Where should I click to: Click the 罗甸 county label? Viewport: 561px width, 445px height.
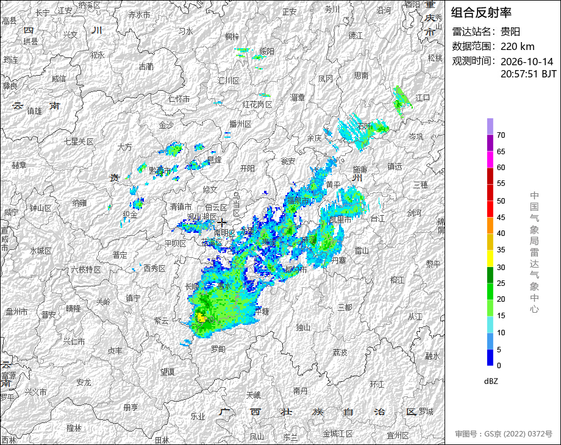(x=218, y=349)
